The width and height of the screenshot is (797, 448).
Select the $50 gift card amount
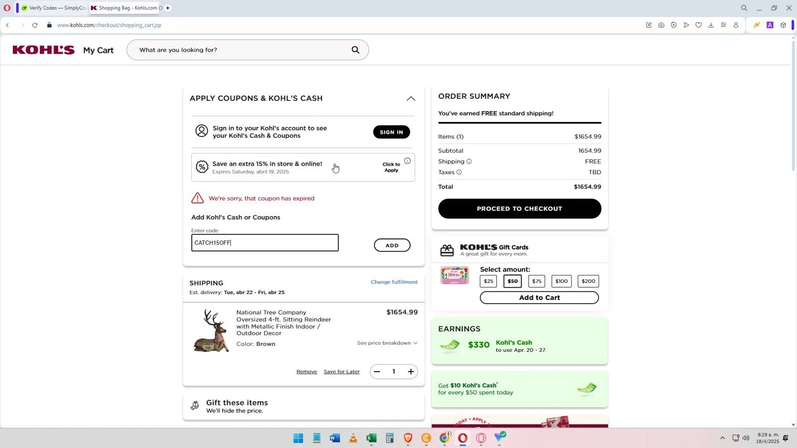(513, 281)
